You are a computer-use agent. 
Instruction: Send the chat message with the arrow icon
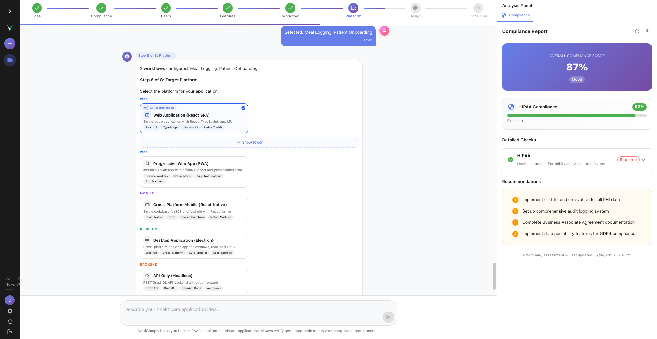[388, 317]
